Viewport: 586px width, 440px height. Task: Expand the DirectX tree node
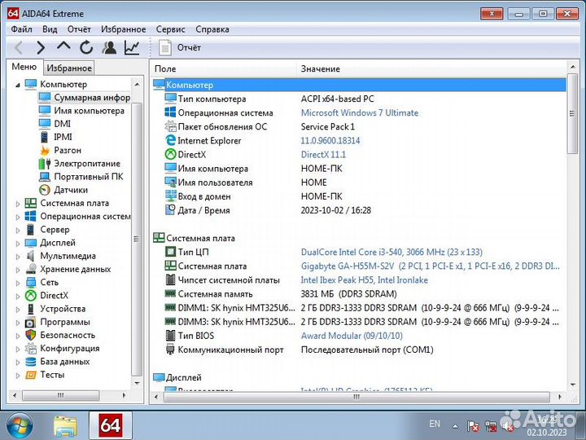point(18,297)
